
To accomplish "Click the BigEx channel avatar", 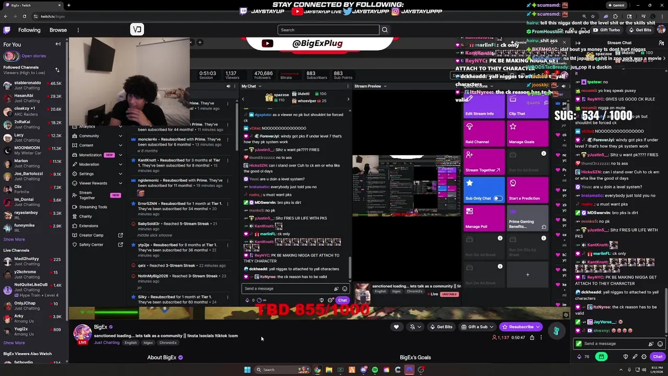I will [82, 333].
